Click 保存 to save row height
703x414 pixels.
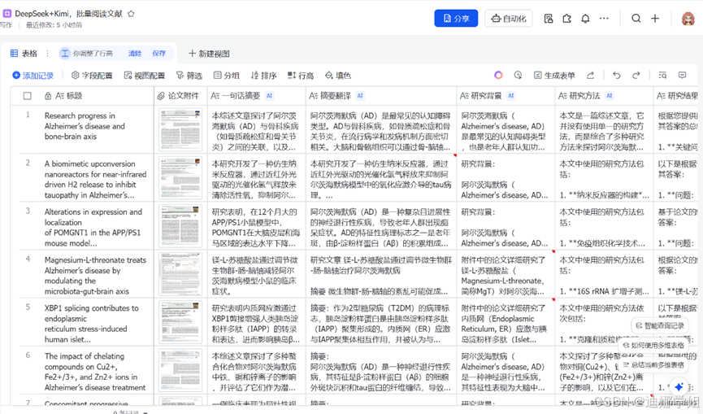click(158, 54)
